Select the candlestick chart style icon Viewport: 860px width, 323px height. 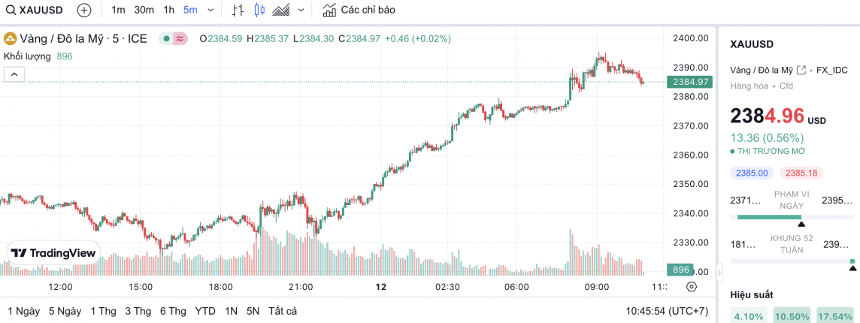coord(259,11)
